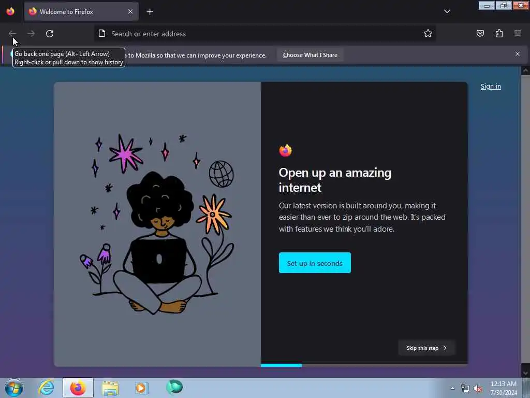
Task: Click the page identity icon in address bar
Action: pos(102,33)
